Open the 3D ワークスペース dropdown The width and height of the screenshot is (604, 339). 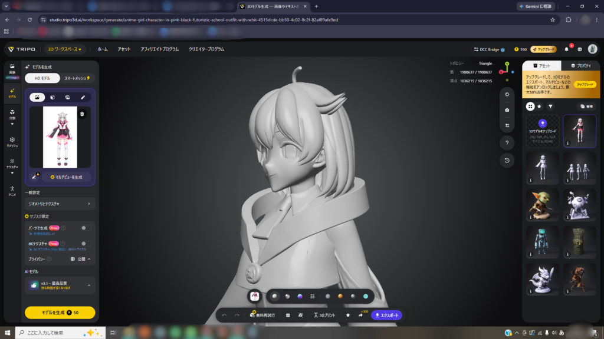(x=64, y=49)
